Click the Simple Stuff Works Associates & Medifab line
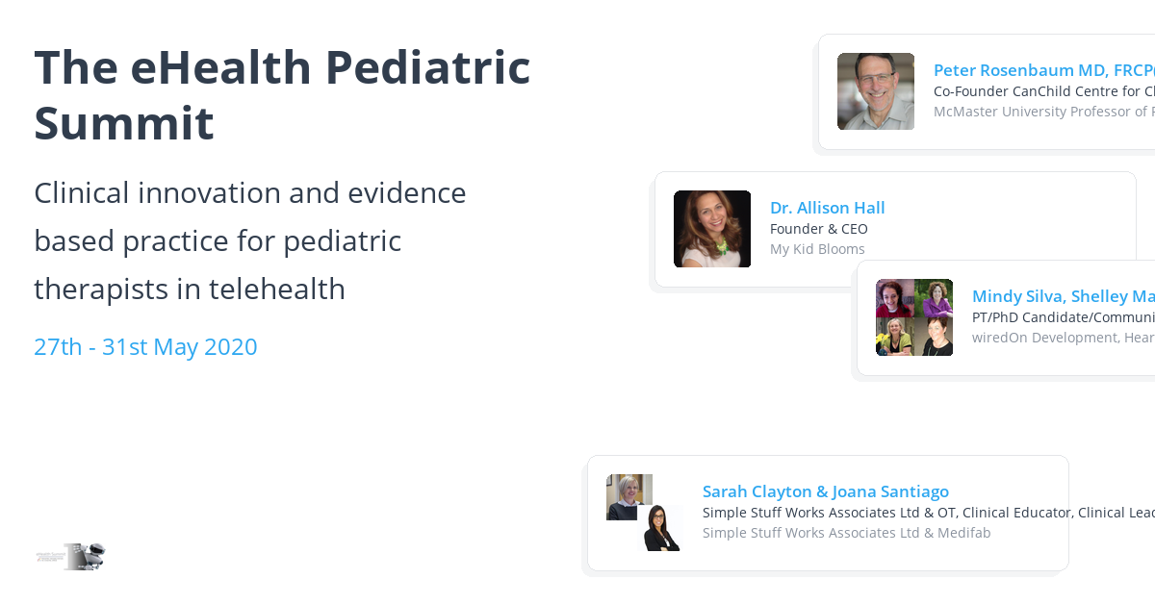 tap(847, 533)
